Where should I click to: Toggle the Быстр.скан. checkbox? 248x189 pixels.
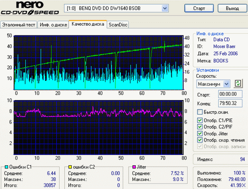(200, 112)
